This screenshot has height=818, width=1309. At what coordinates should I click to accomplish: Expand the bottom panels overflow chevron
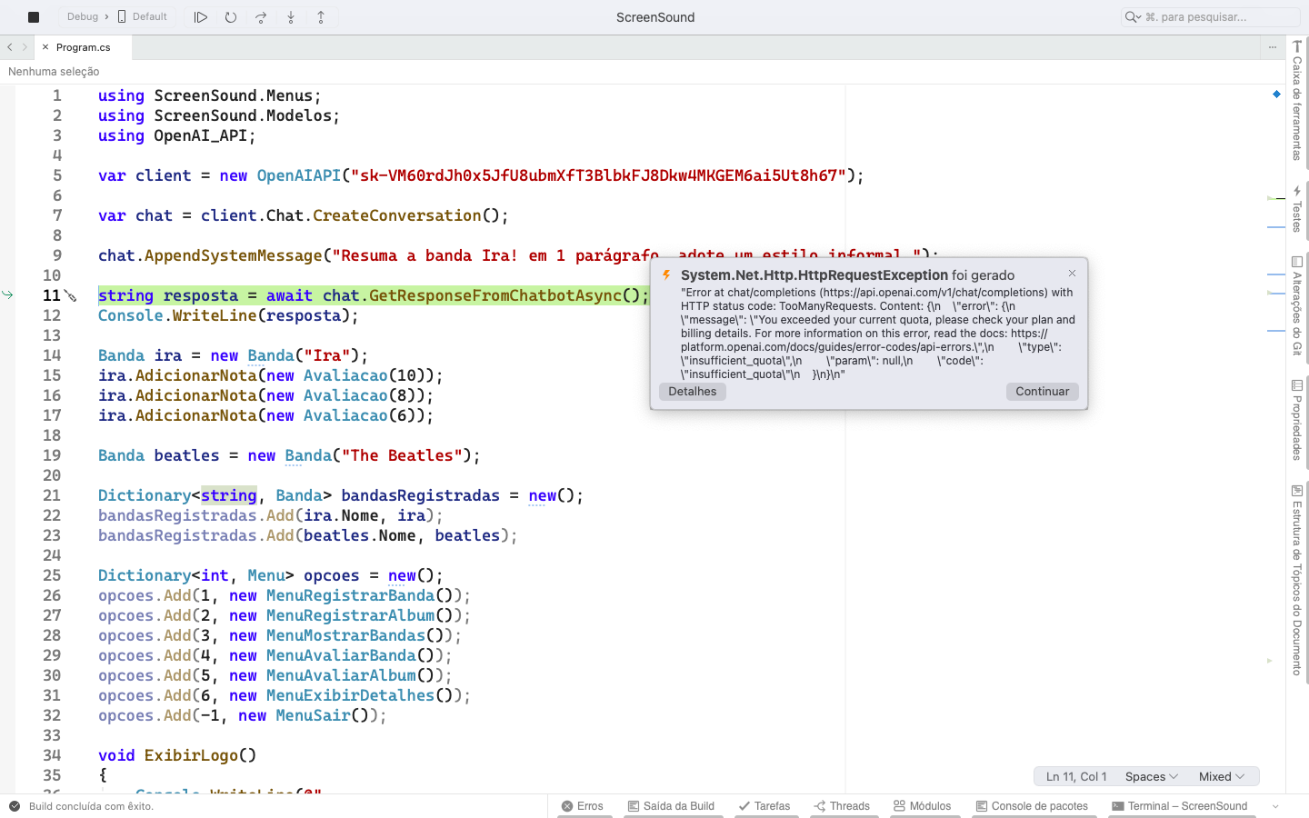tap(1275, 806)
